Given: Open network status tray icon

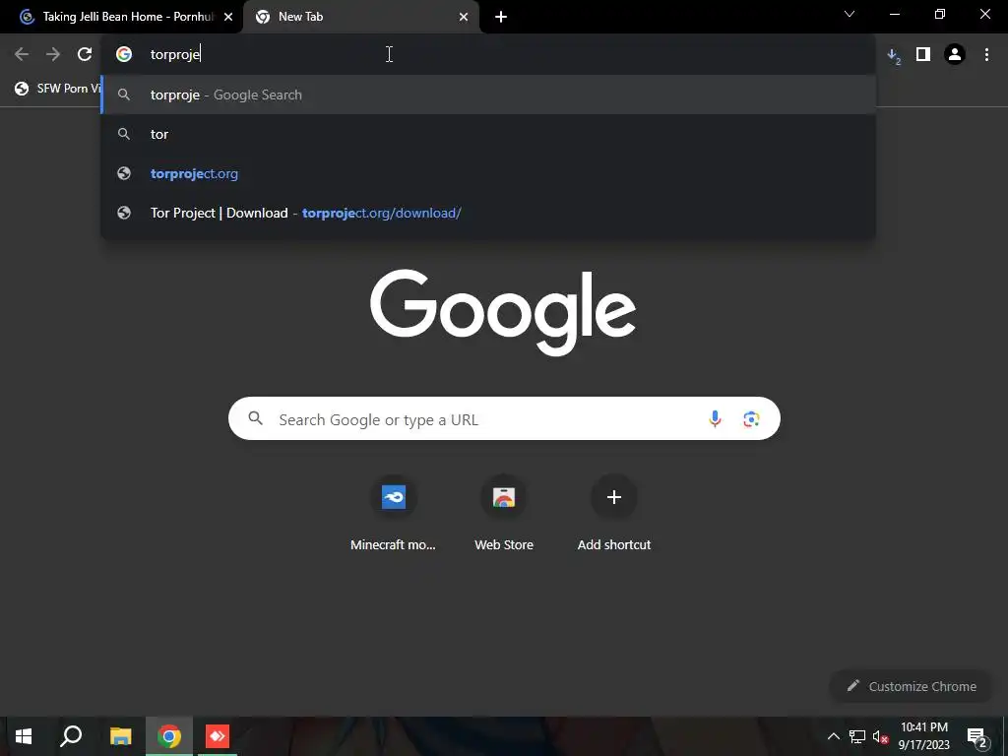Looking at the screenshot, I should coord(857,736).
